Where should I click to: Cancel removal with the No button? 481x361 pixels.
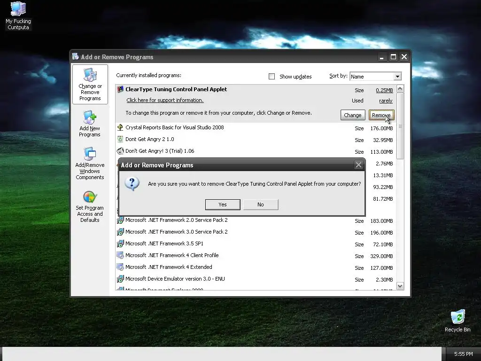point(261,204)
